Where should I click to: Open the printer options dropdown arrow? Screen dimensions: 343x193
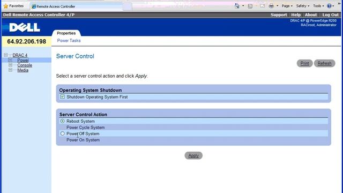(278, 6)
